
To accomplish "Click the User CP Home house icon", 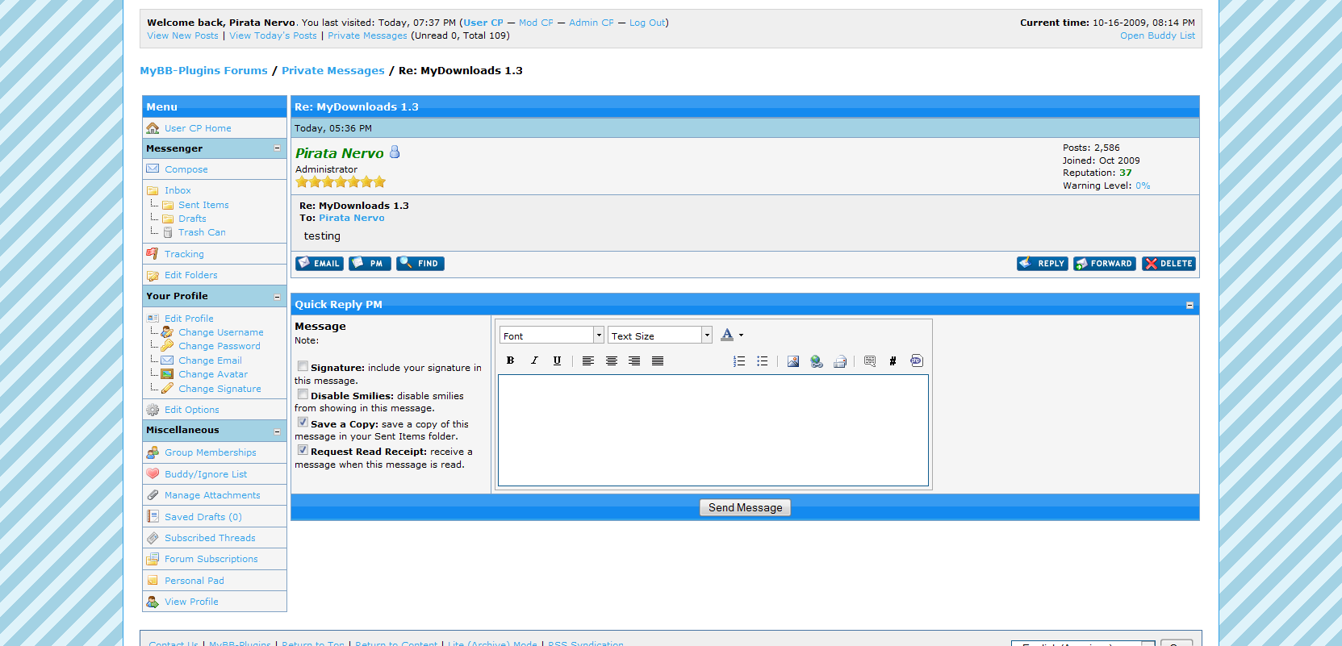I will coord(153,127).
